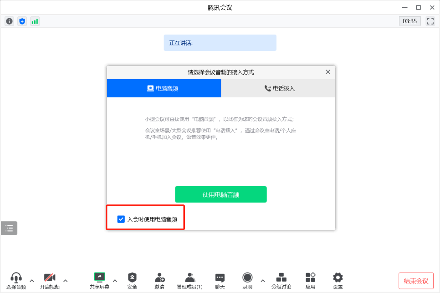Click the 正在讲话 speaker banner
Screen dimensions: 440x293
(x=220, y=43)
